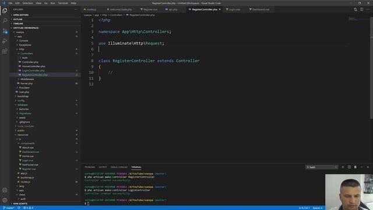The width and height of the screenshot is (373, 210).
Task: Collapse the Untitled (Workspace) section
Action: tap(26, 28)
